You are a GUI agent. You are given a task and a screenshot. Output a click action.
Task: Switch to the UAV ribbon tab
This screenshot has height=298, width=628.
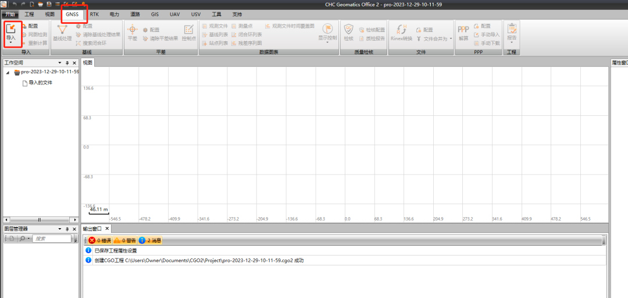tap(175, 14)
